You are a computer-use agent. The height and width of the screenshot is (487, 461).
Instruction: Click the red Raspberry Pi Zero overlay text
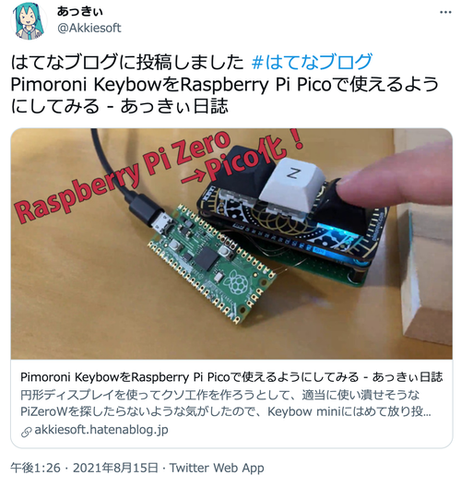[123, 177]
